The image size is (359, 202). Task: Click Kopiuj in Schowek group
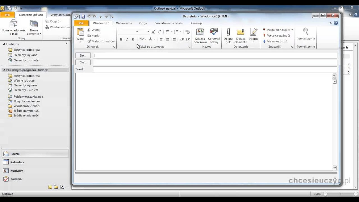point(94,36)
